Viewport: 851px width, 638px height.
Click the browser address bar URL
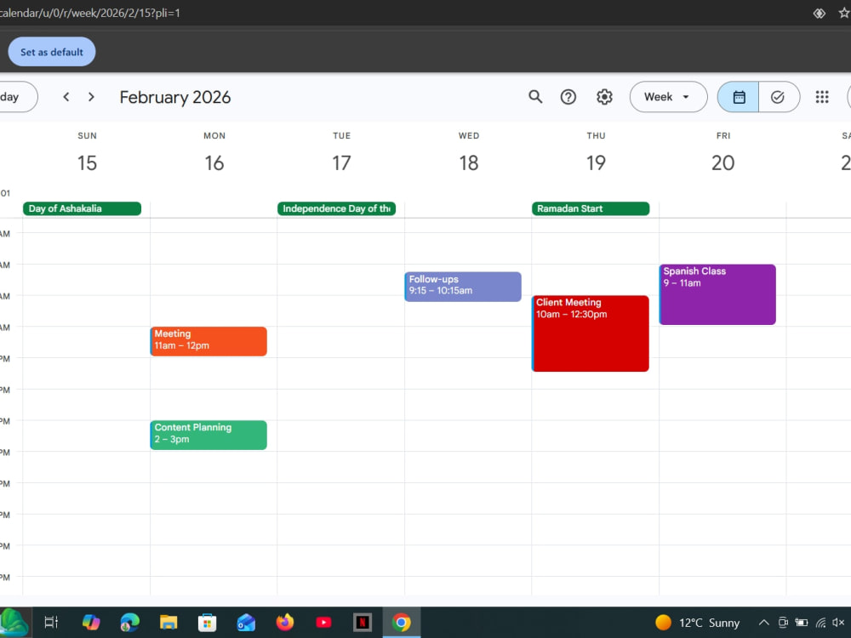tap(90, 13)
